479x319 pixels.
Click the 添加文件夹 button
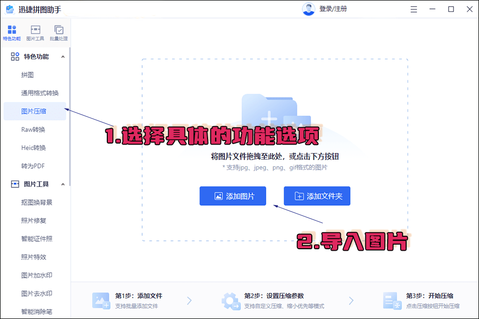pyautogui.click(x=317, y=196)
